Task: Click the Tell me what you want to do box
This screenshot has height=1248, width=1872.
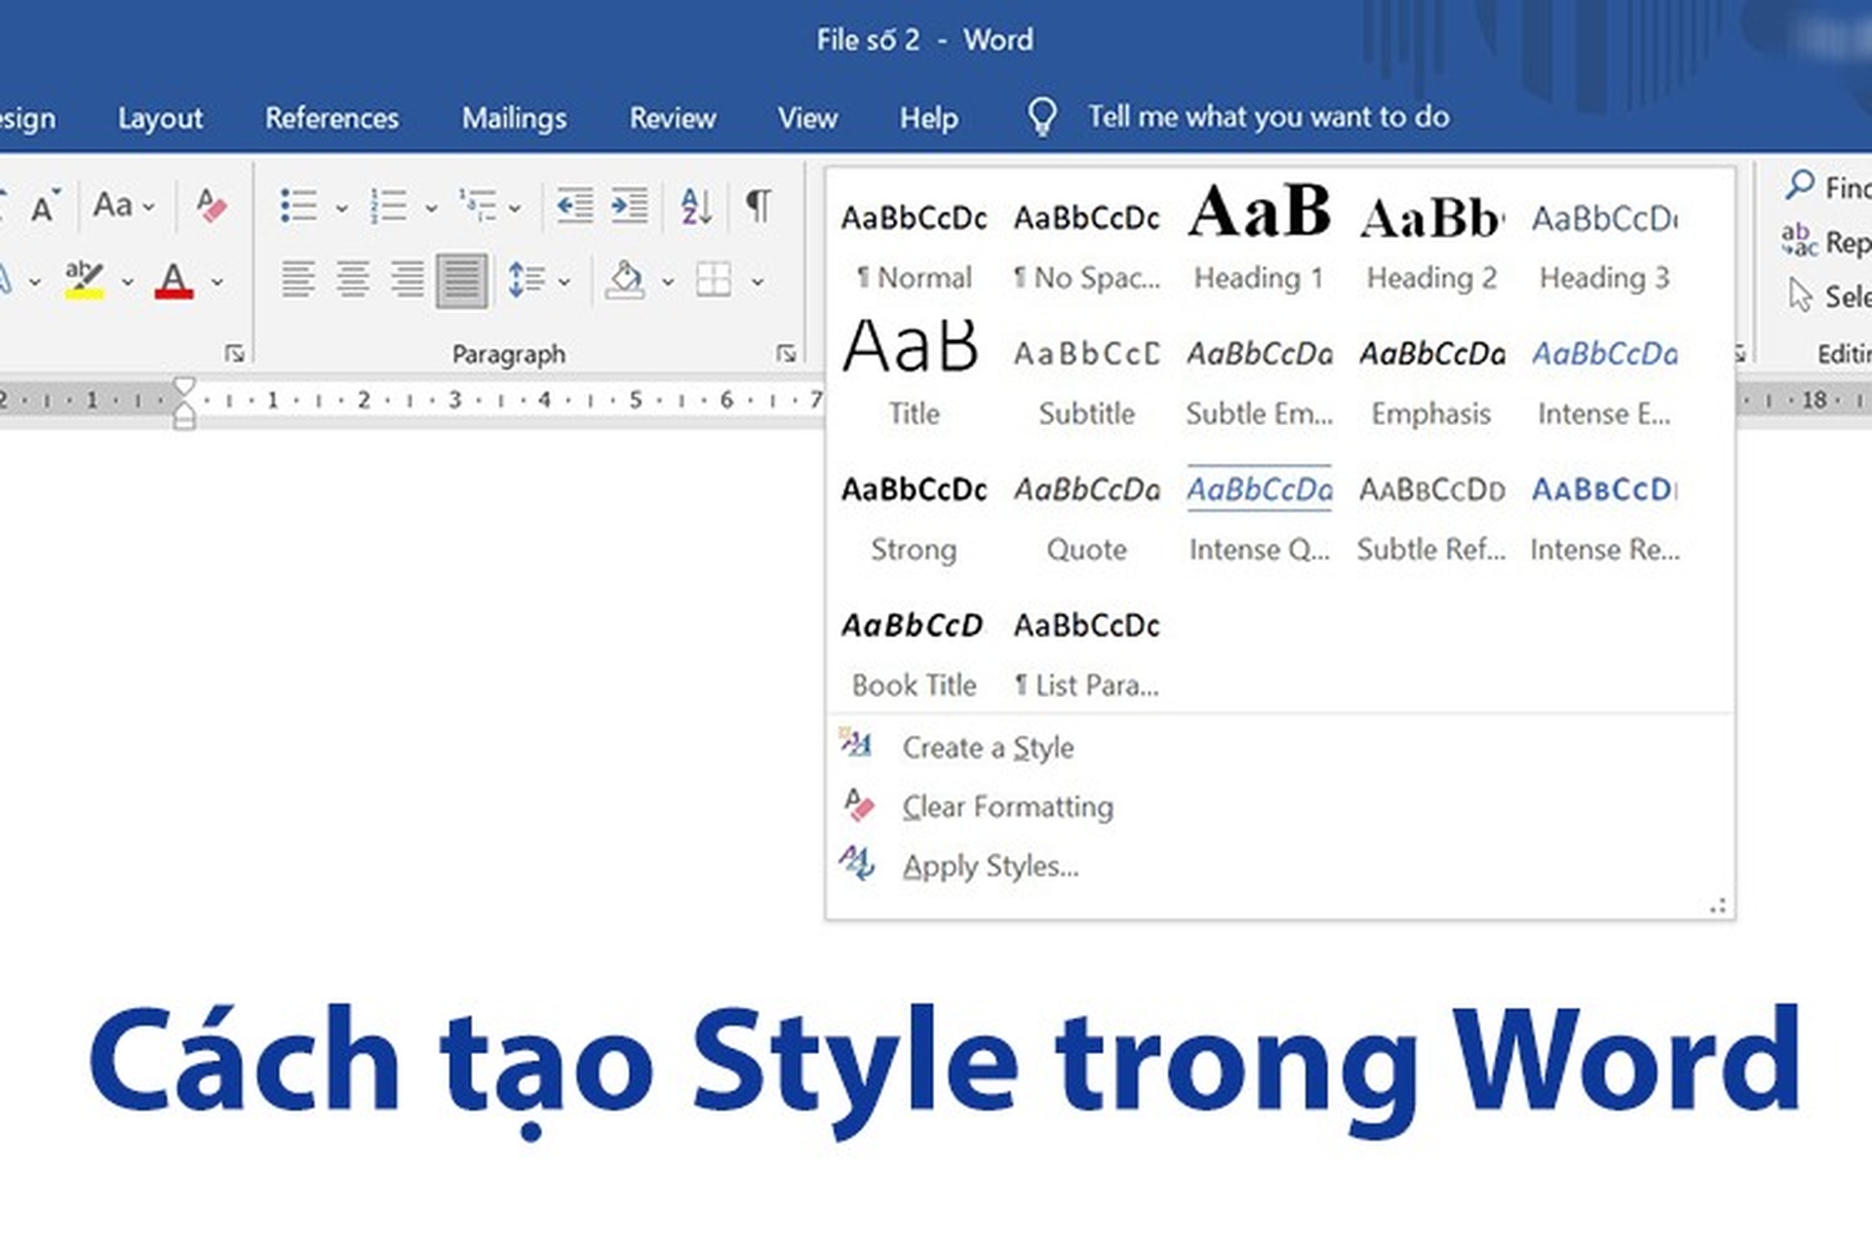Action: point(1268,117)
